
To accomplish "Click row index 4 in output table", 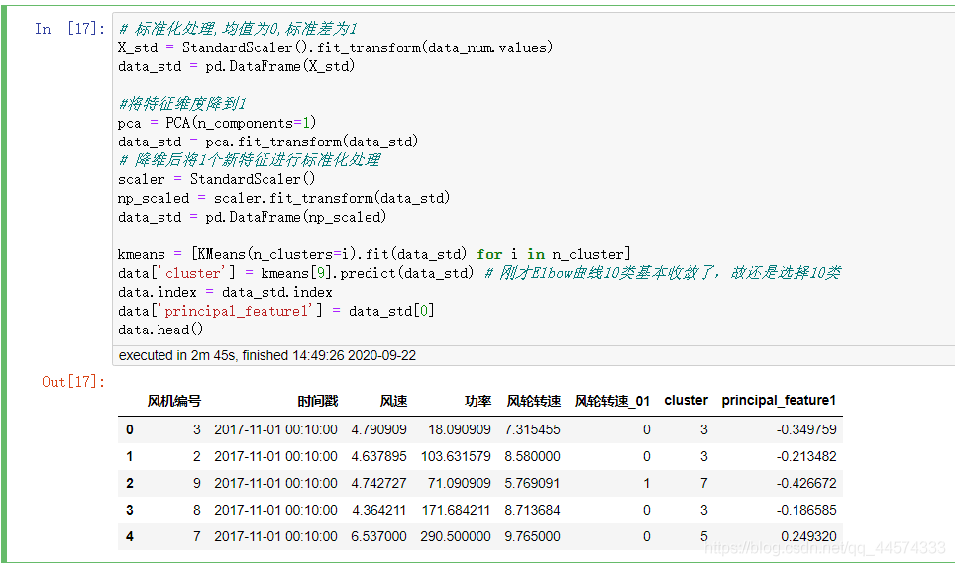I will tap(129, 536).
